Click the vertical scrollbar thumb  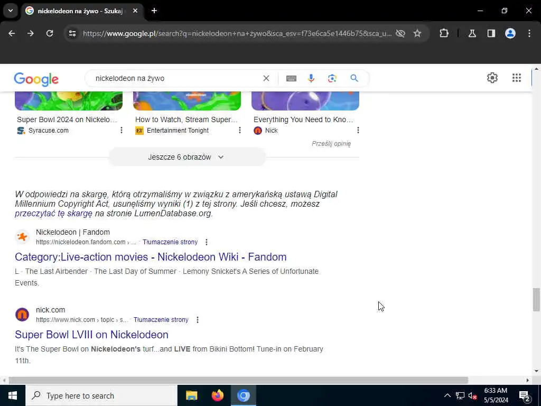(536, 299)
